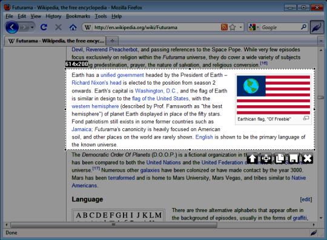
Task: Open the address bar history dropdown
Action: point(240,27)
